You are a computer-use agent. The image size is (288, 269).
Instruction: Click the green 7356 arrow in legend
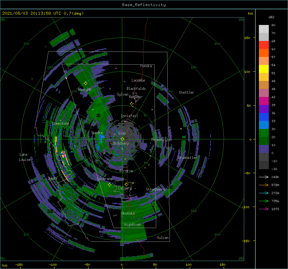(x=264, y=201)
